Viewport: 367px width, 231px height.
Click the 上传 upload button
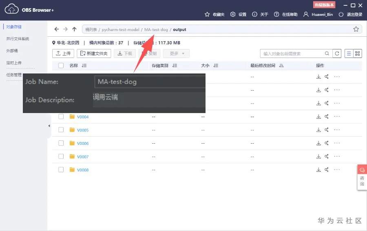pos(63,53)
